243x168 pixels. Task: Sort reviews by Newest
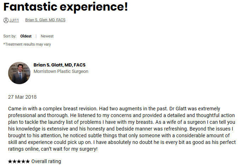pyautogui.click(x=47, y=36)
